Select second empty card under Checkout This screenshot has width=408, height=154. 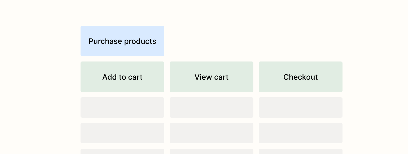[301, 133]
